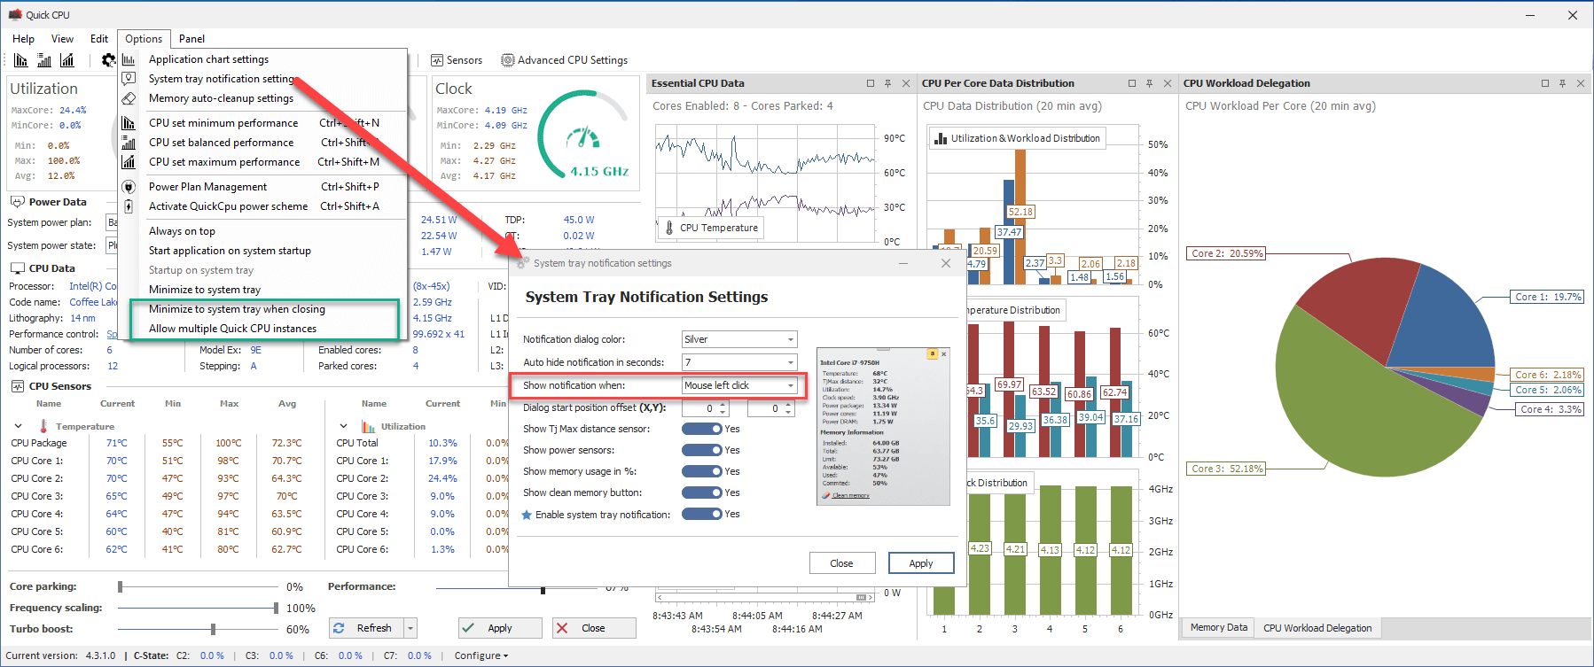Pin the Essential CPU Data panel
1594x667 pixels.
(x=887, y=83)
